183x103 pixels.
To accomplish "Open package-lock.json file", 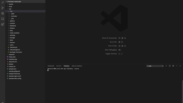I will coord(25,52).
